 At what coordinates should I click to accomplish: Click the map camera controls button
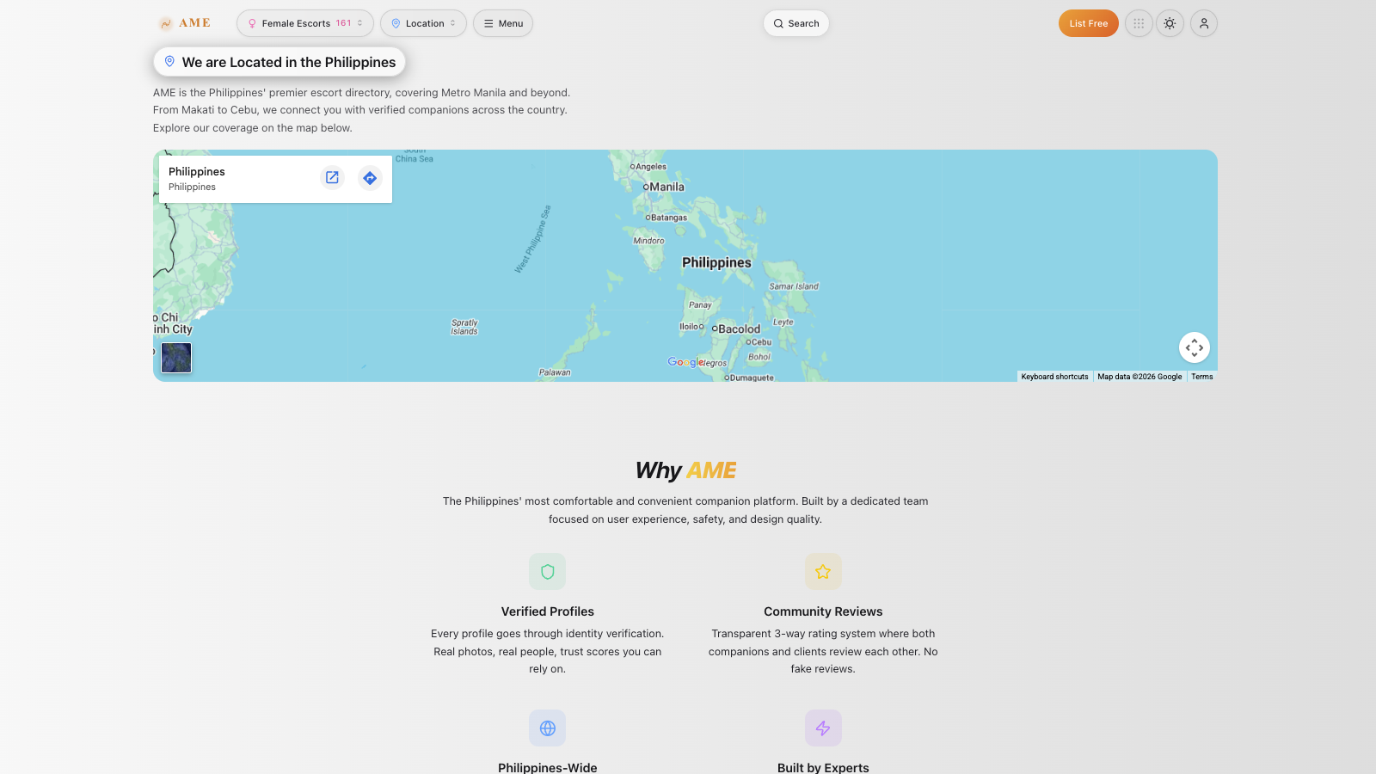pyautogui.click(x=1195, y=347)
